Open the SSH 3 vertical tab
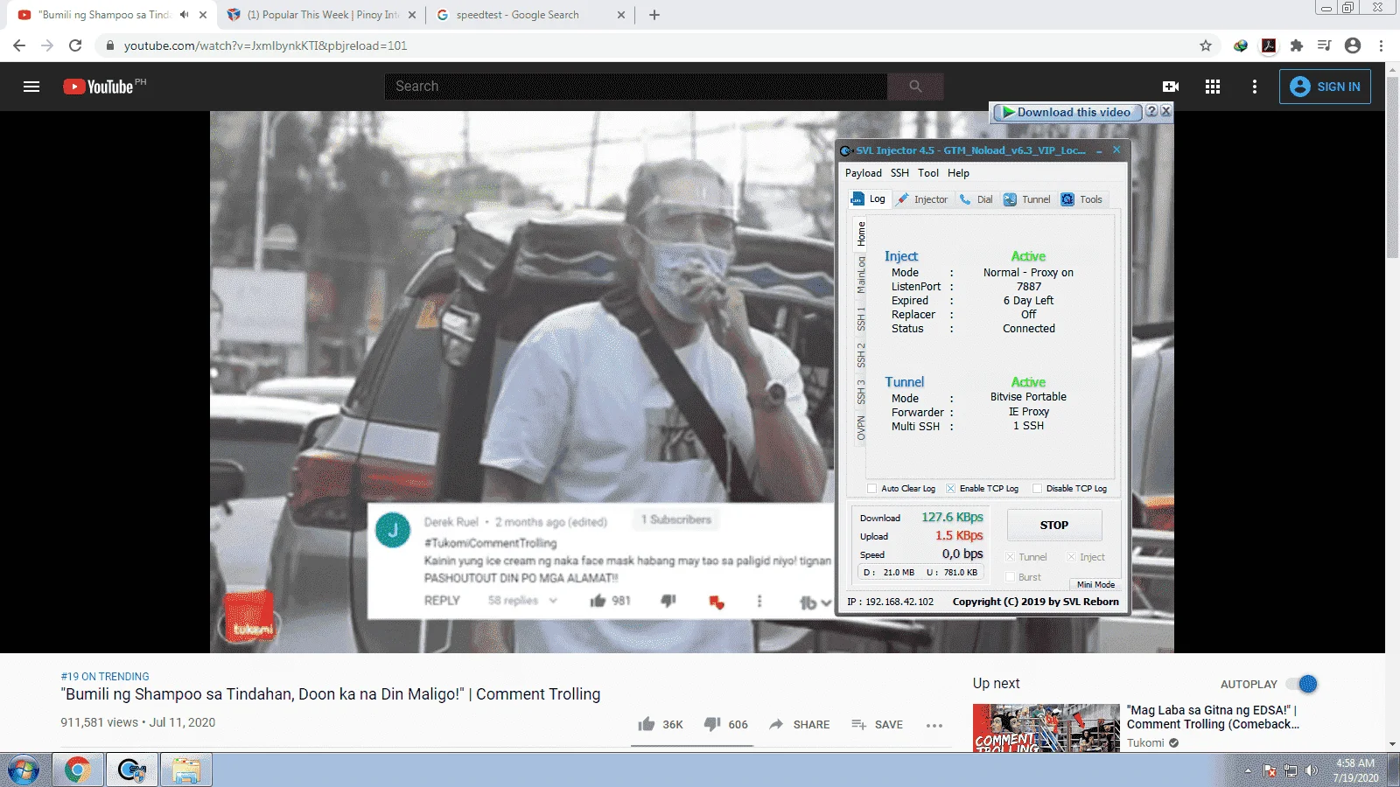The image size is (1400, 787). point(861,392)
